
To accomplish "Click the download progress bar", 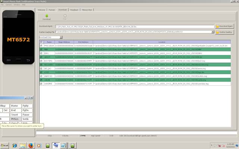I will pyautogui.click(x=137, y=133).
